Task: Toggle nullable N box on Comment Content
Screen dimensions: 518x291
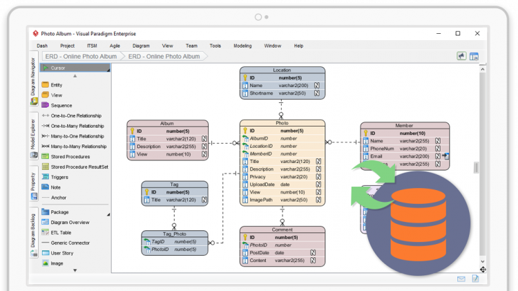Action: pyautogui.click(x=314, y=261)
